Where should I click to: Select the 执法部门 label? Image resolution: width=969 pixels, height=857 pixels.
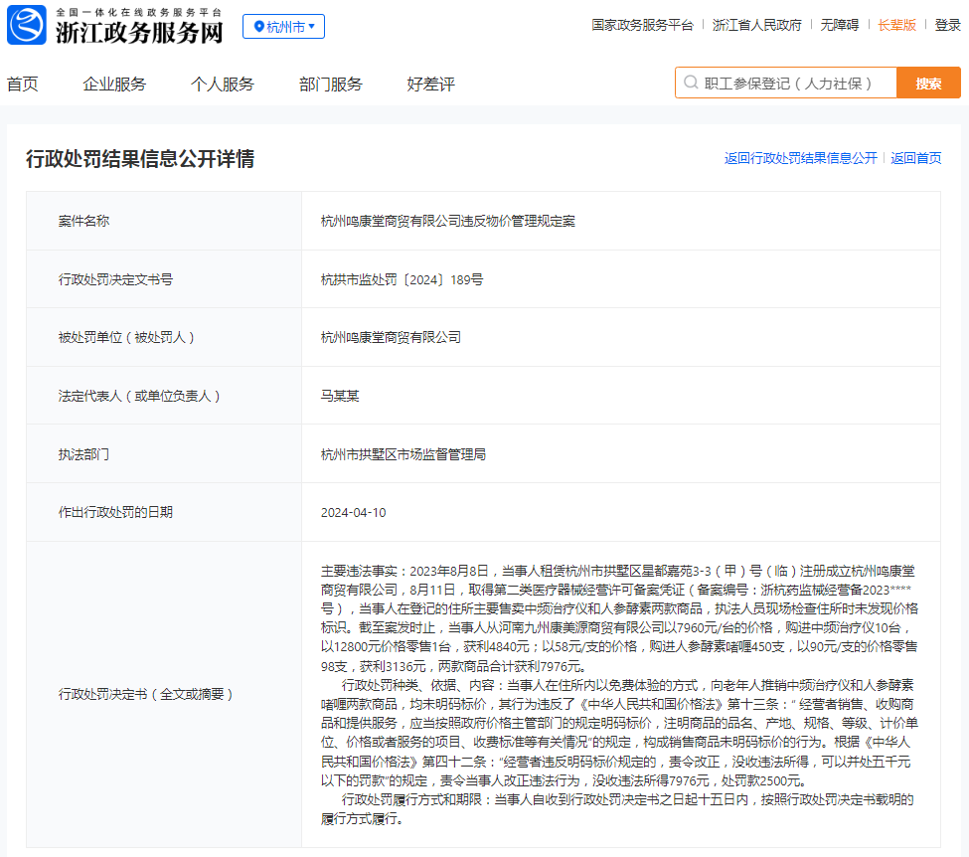[83, 454]
